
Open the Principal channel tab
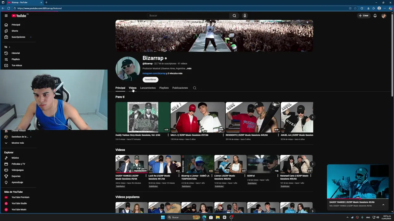pos(120,88)
